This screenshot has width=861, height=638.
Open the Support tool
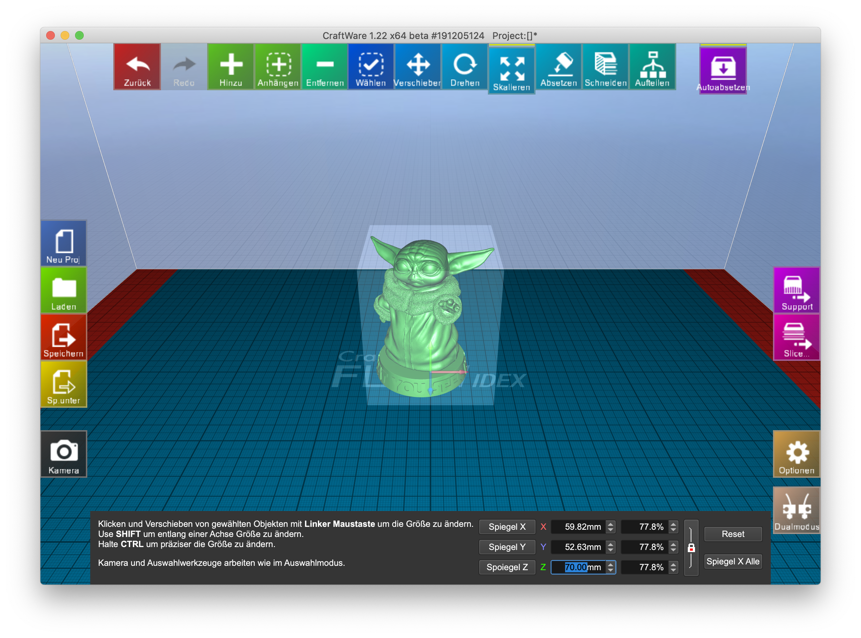coord(796,290)
